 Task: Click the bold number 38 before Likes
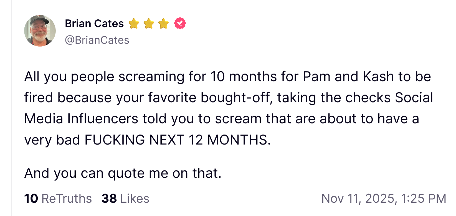tap(109, 199)
